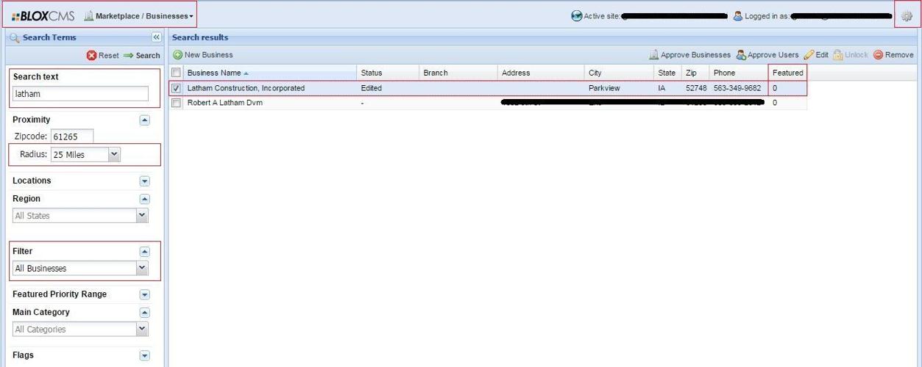Reset the search terms
This screenshot has width=922, height=367.
tap(102, 55)
